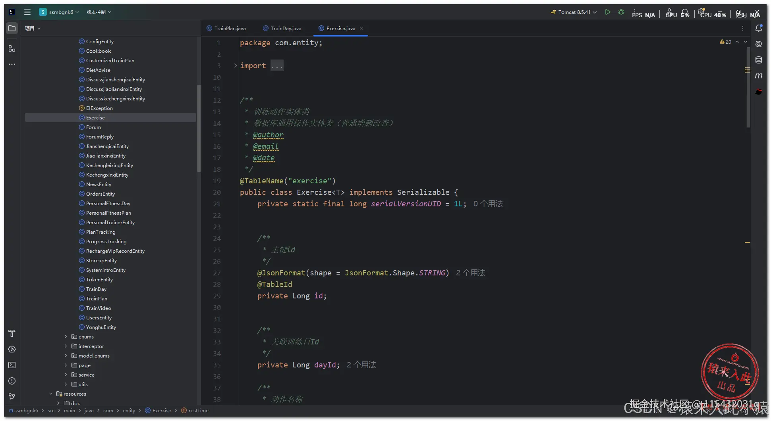Open the main hamburger menu
Screen dimensions: 771x421
pyautogui.click(x=27, y=12)
